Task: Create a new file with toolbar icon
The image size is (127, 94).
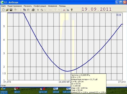Action: coord(3,10)
